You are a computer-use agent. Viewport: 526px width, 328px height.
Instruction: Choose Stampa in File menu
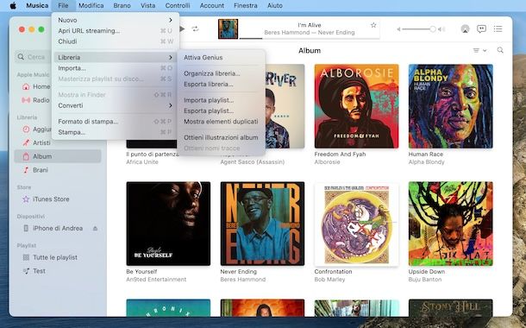[116, 132]
